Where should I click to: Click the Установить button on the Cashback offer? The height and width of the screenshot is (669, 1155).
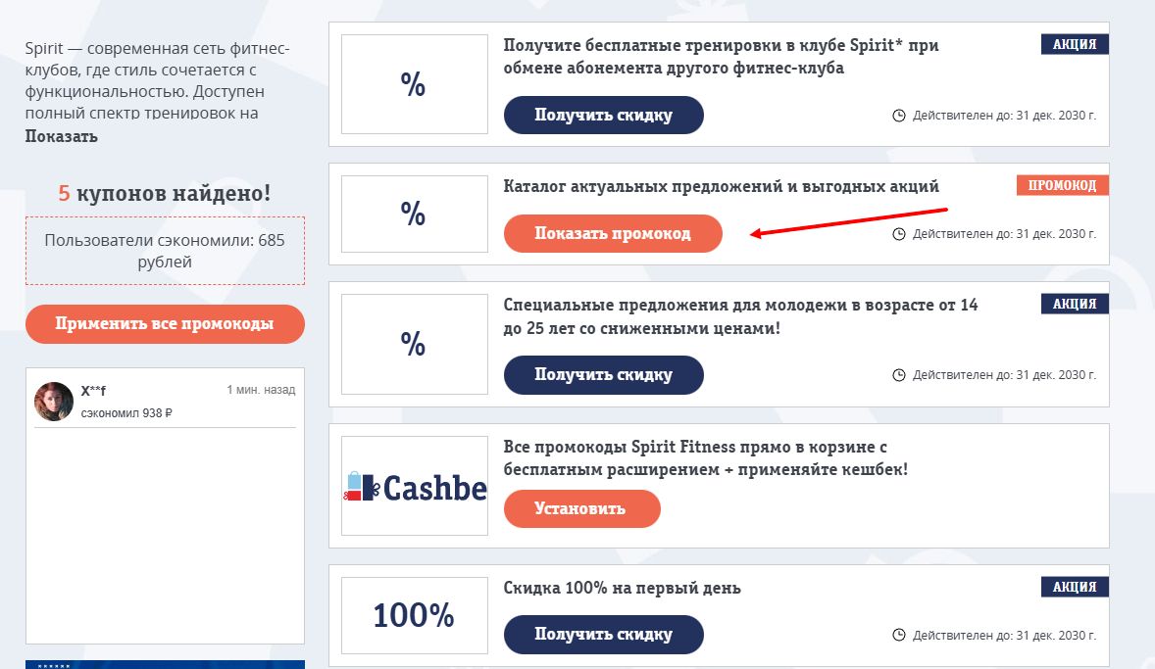click(x=581, y=508)
